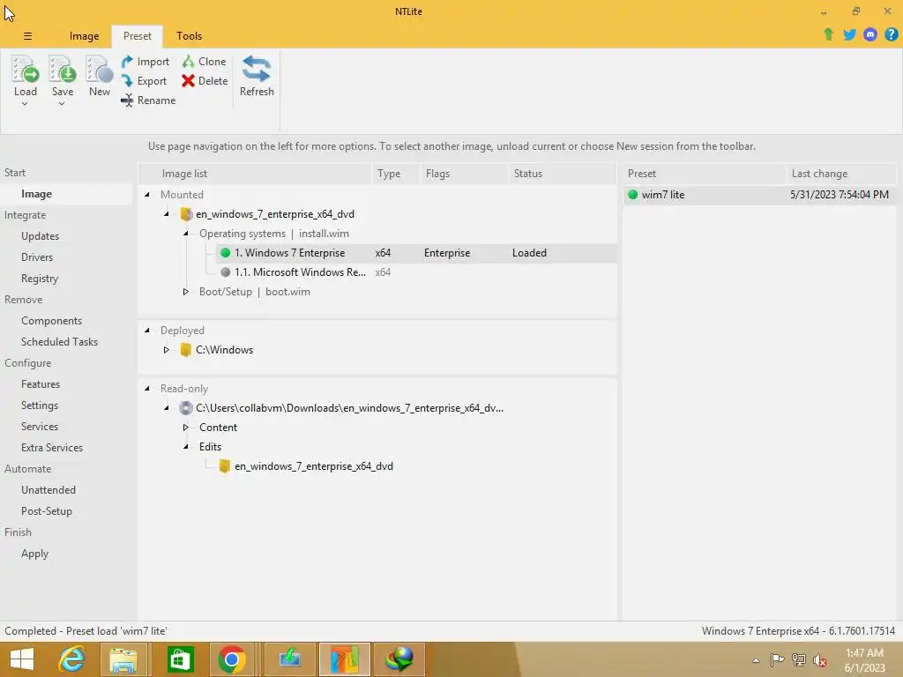Import a preset file
903x677 pixels.
click(146, 62)
